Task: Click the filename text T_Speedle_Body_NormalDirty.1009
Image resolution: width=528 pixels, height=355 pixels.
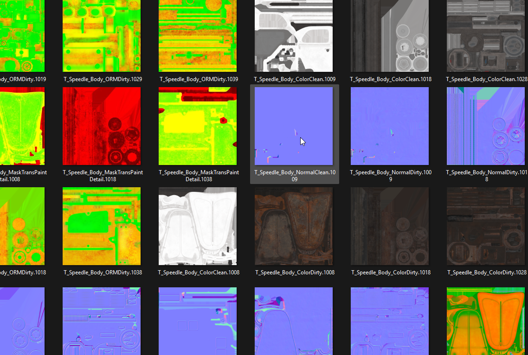Action: pyautogui.click(x=391, y=176)
